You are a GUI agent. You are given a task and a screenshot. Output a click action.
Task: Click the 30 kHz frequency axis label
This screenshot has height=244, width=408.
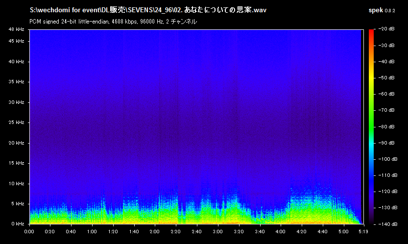point(16,102)
